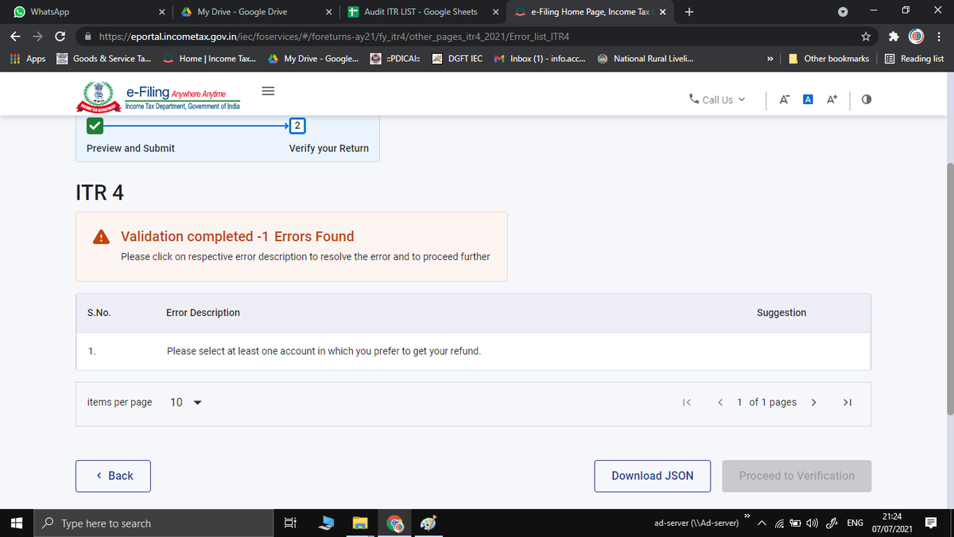Image resolution: width=954 pixels, height=537 pixels.
Task: Show hidden system tray icons
Action: coord(762,523)
